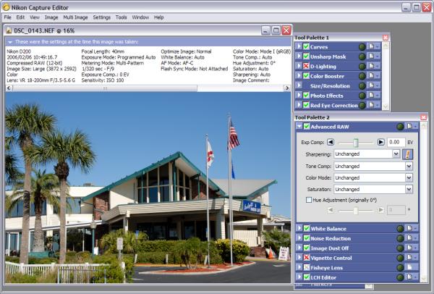Click the Color Booster settings page icon
The image size is (434, 294).
pos(370,75)
